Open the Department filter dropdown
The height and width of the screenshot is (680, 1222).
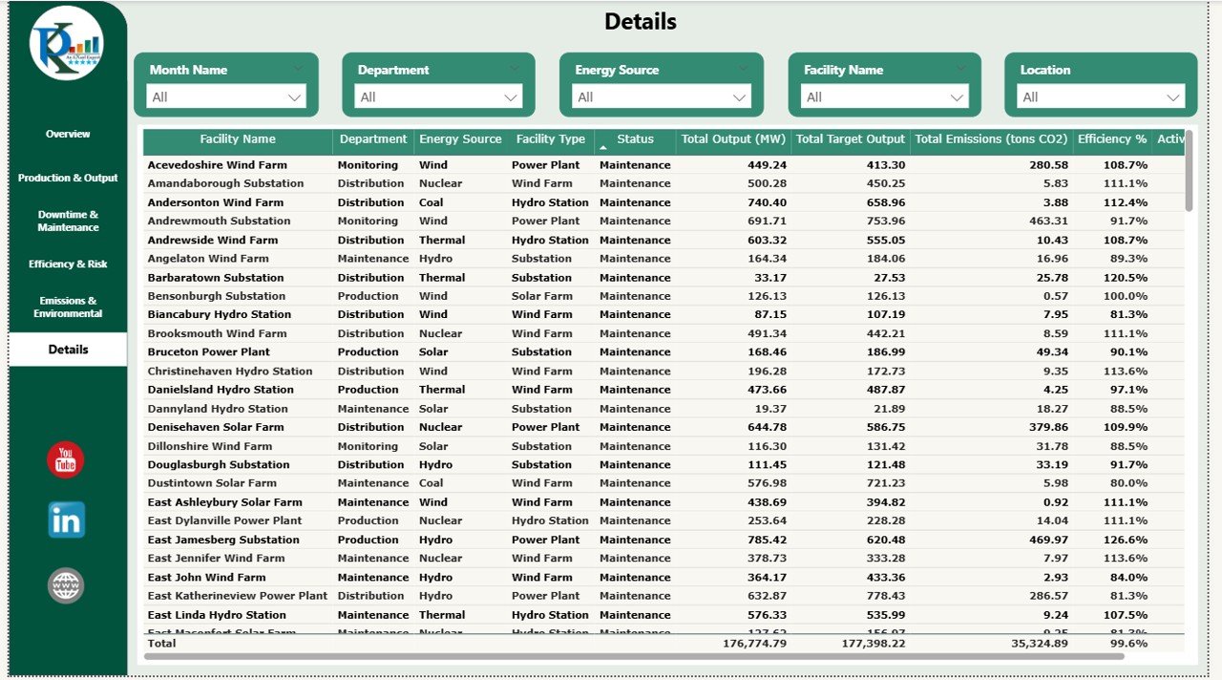438,96
